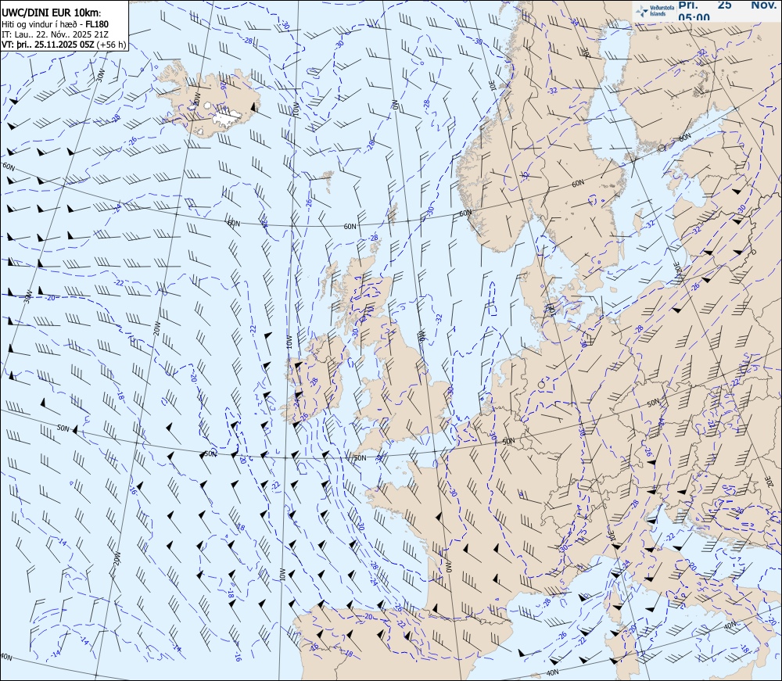Click the '05:00' time beside the logo

pos(694,17)
